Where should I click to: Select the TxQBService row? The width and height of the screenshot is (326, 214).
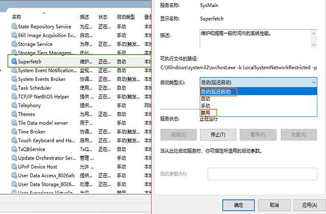tap(81, 149)
